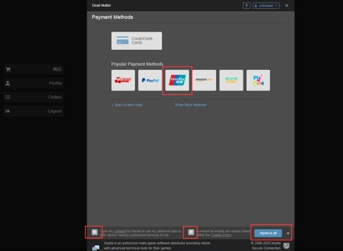Choose PayPal as payment method
Viewport: 343px width, 251px height.
pyautogui.click(x=150, y=80)
